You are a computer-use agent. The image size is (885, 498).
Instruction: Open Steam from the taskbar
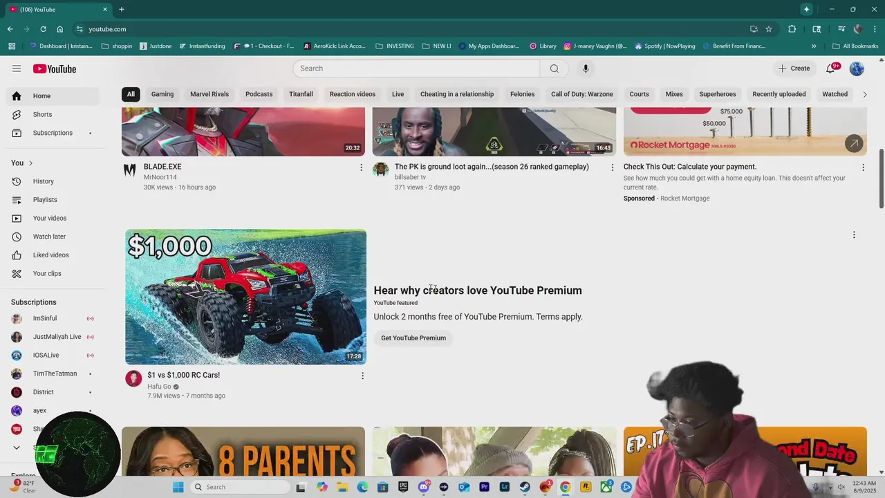pos(525,487)
